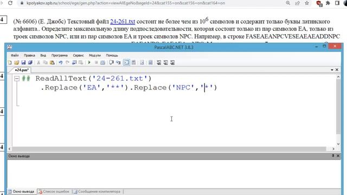Open the red shield extension icon
The width and height of the screenshot is (347, 195).
pos(319,3)
